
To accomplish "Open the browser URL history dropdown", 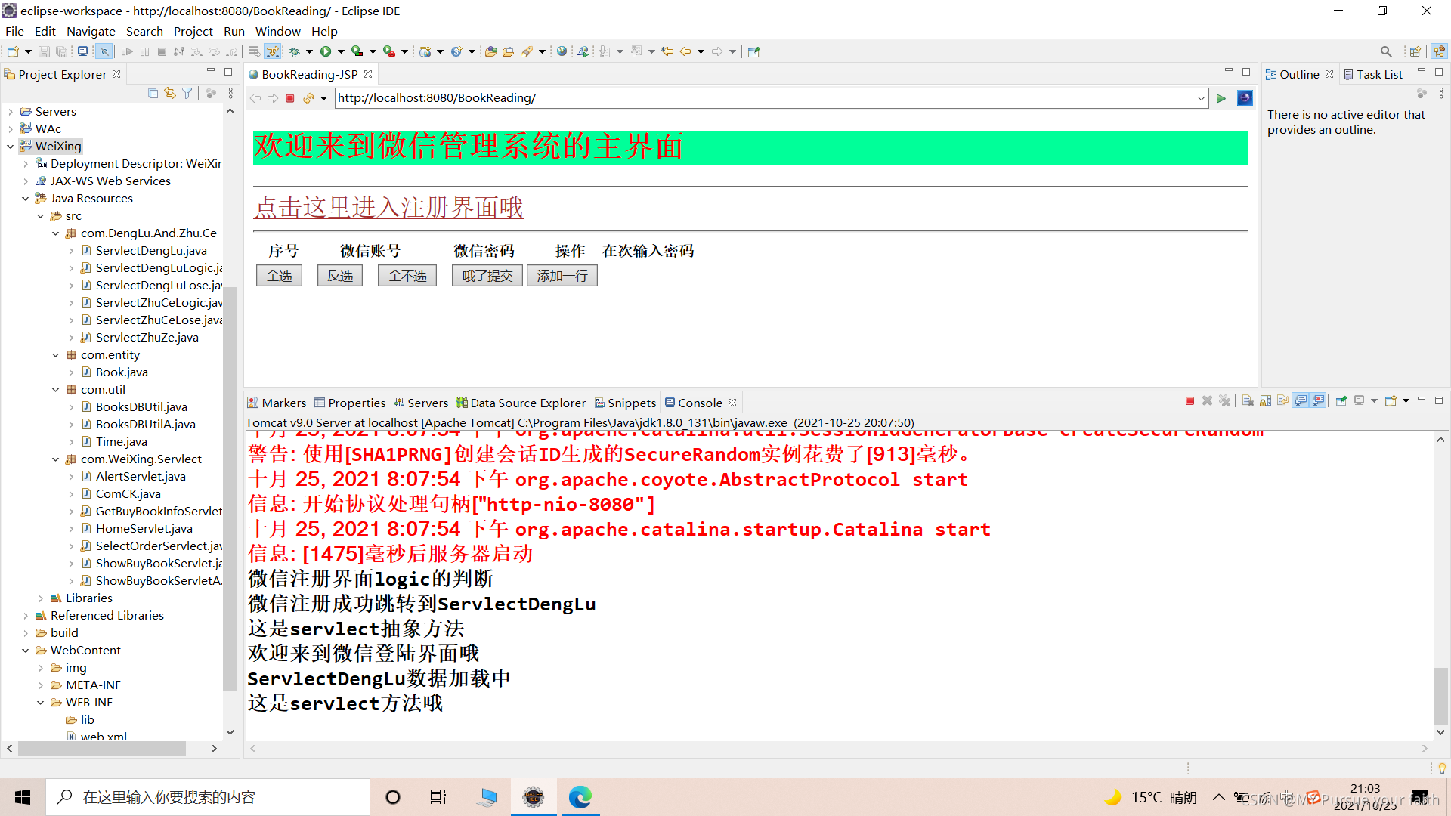I will (1201, 98).
